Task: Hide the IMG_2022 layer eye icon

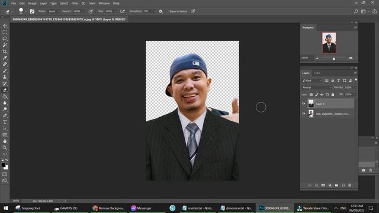Action: pyautogui.click(x=304, y=114)
